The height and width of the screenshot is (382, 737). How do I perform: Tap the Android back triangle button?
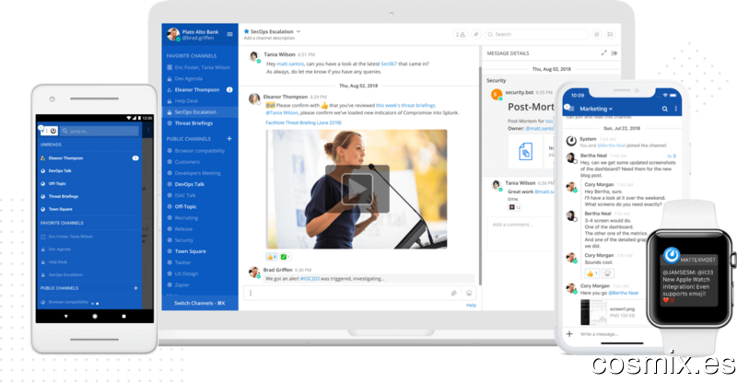65,317
